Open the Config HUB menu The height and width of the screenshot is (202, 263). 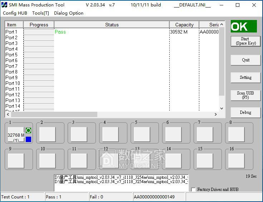[x=15, y=13]
